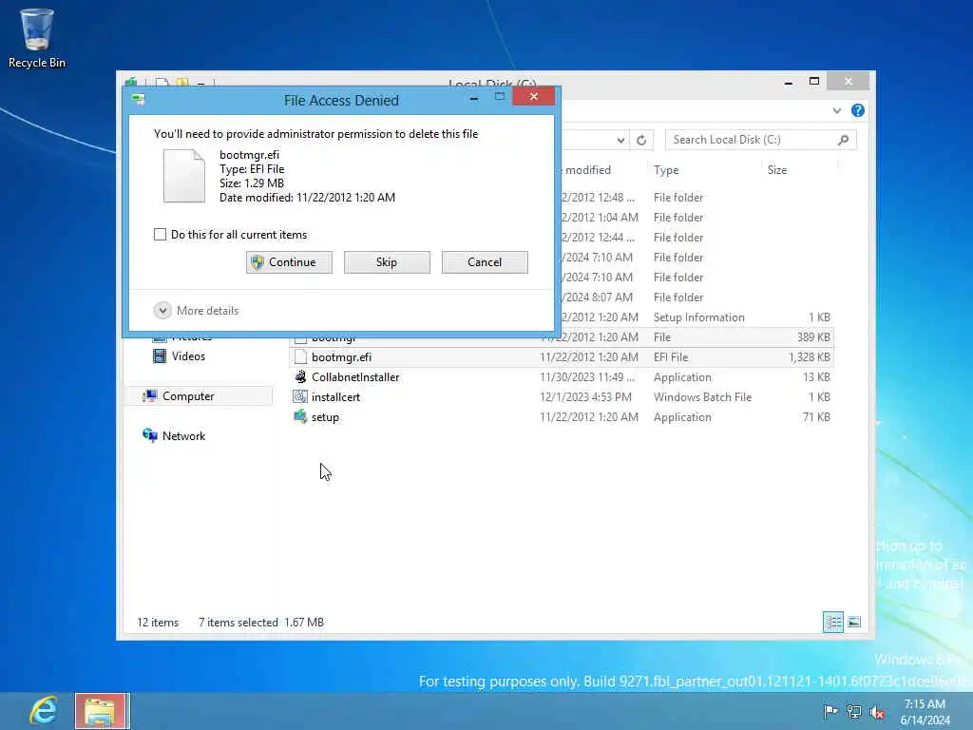Select Videos in the navigation pane
Screen dimensions: 973x730
(188, 355)
